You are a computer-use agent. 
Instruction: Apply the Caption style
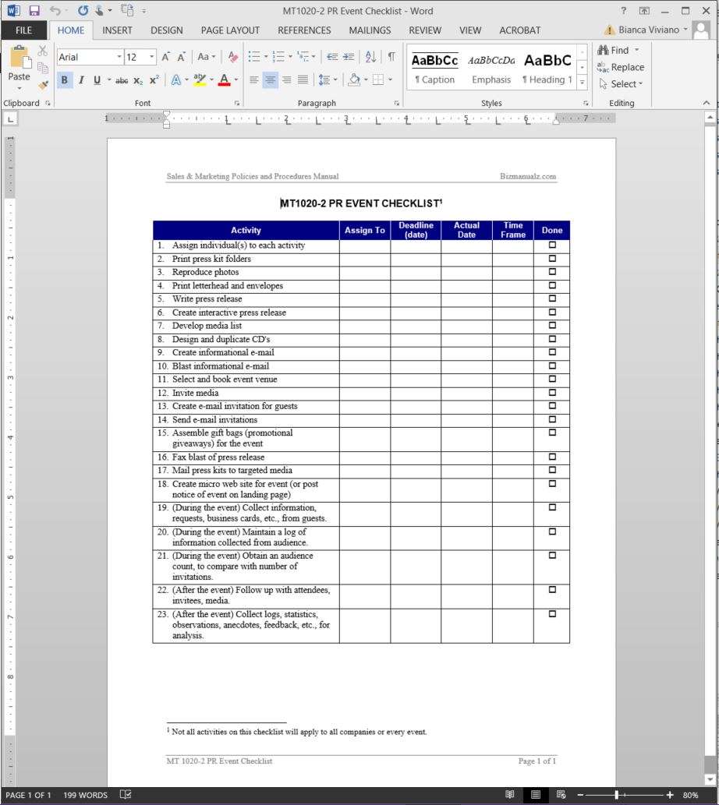click(x=434, y=69)
